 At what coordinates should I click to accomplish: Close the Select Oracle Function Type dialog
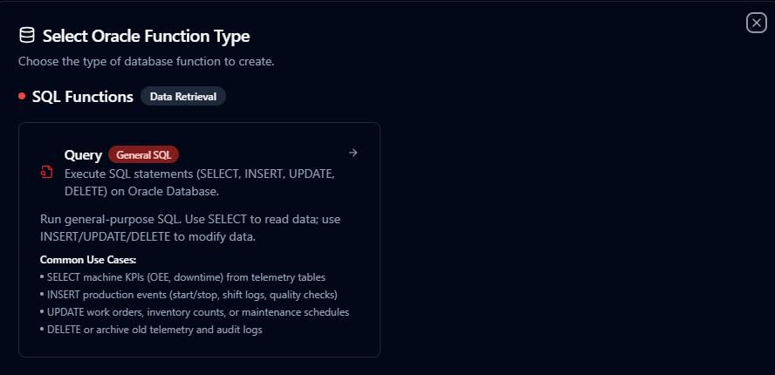click(756, 24)
